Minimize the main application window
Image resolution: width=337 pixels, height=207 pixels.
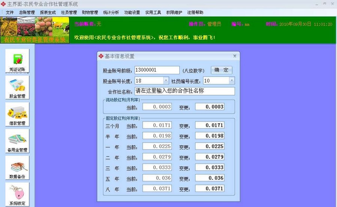click(317, 4)
